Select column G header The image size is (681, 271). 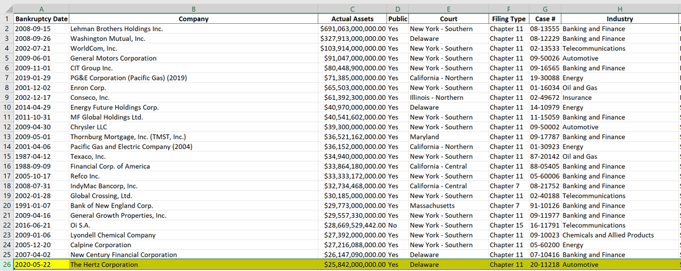pos(545,9)
